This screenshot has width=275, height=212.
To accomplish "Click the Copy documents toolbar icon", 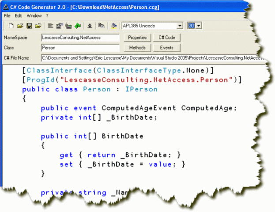I will coord(101,26).
